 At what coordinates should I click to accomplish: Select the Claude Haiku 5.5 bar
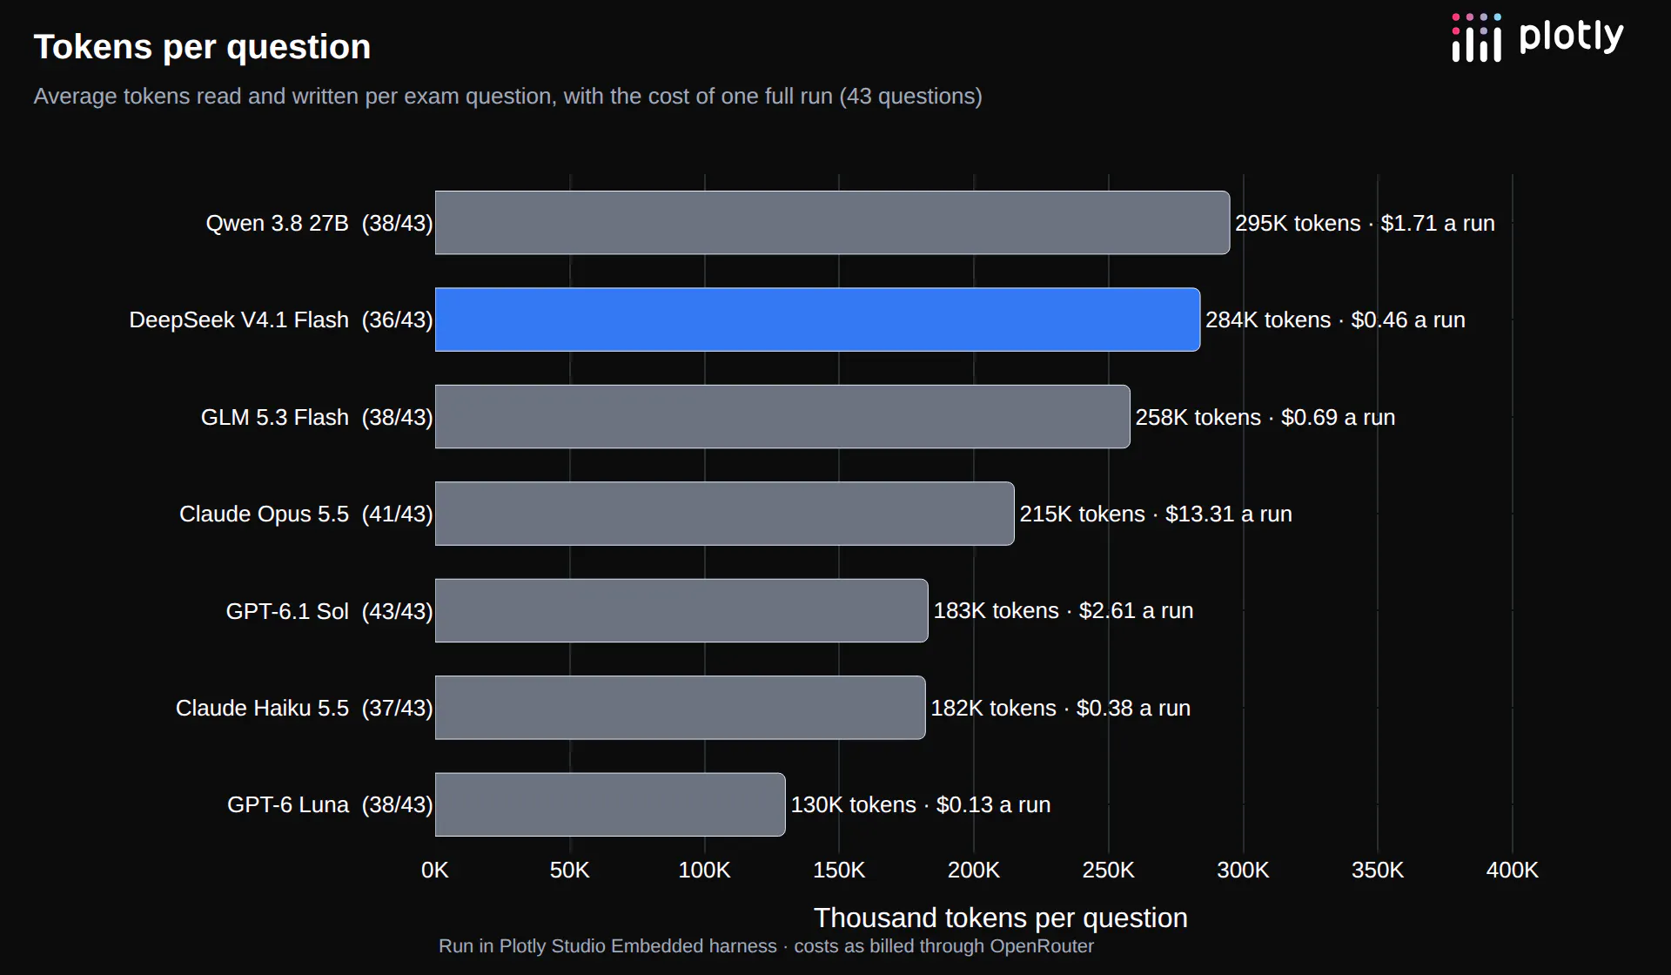[x=681, y=708]
